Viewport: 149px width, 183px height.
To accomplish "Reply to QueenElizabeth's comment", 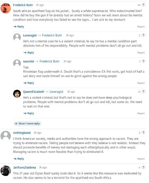I will click(29, 113).
